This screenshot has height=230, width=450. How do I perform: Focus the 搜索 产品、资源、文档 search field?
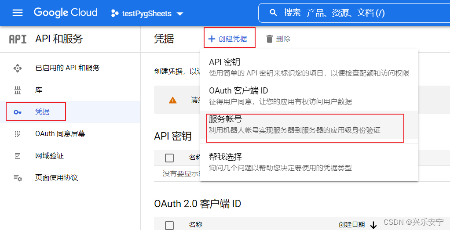pos(354,13)
